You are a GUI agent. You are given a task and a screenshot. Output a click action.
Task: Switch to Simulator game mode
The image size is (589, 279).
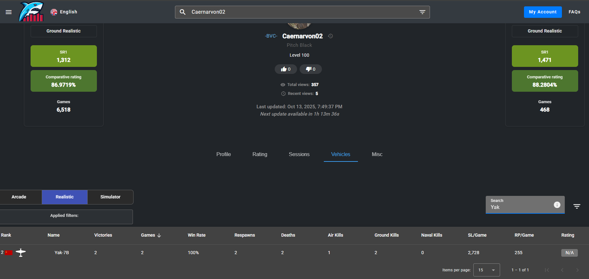point(110,197)
